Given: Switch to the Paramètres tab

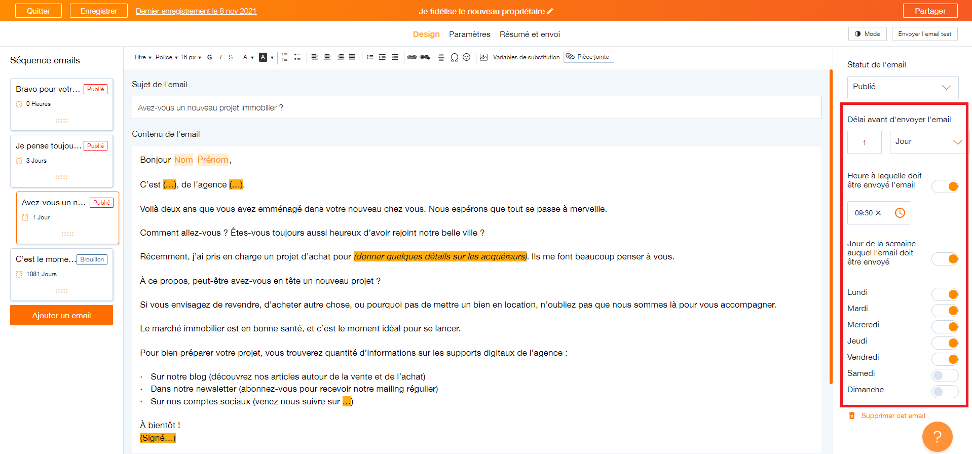Looking at the screenshot, I should coord(470,34).
